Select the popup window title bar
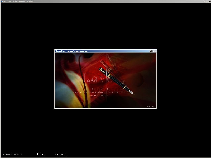The image size is (211, 158). pos(105,51)
